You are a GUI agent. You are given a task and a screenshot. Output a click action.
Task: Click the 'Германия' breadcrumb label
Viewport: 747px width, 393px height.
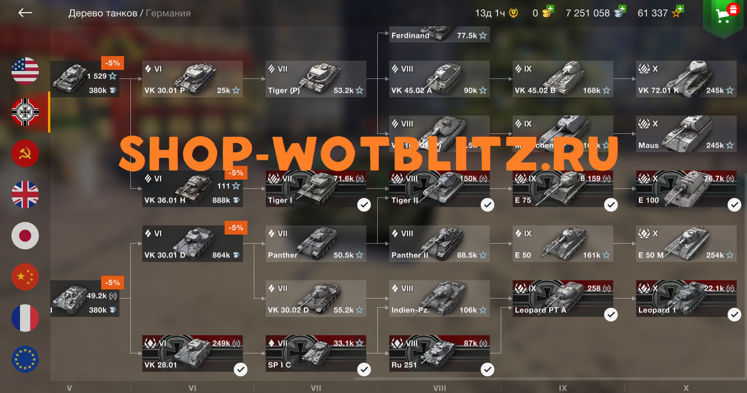click(168, 13)
